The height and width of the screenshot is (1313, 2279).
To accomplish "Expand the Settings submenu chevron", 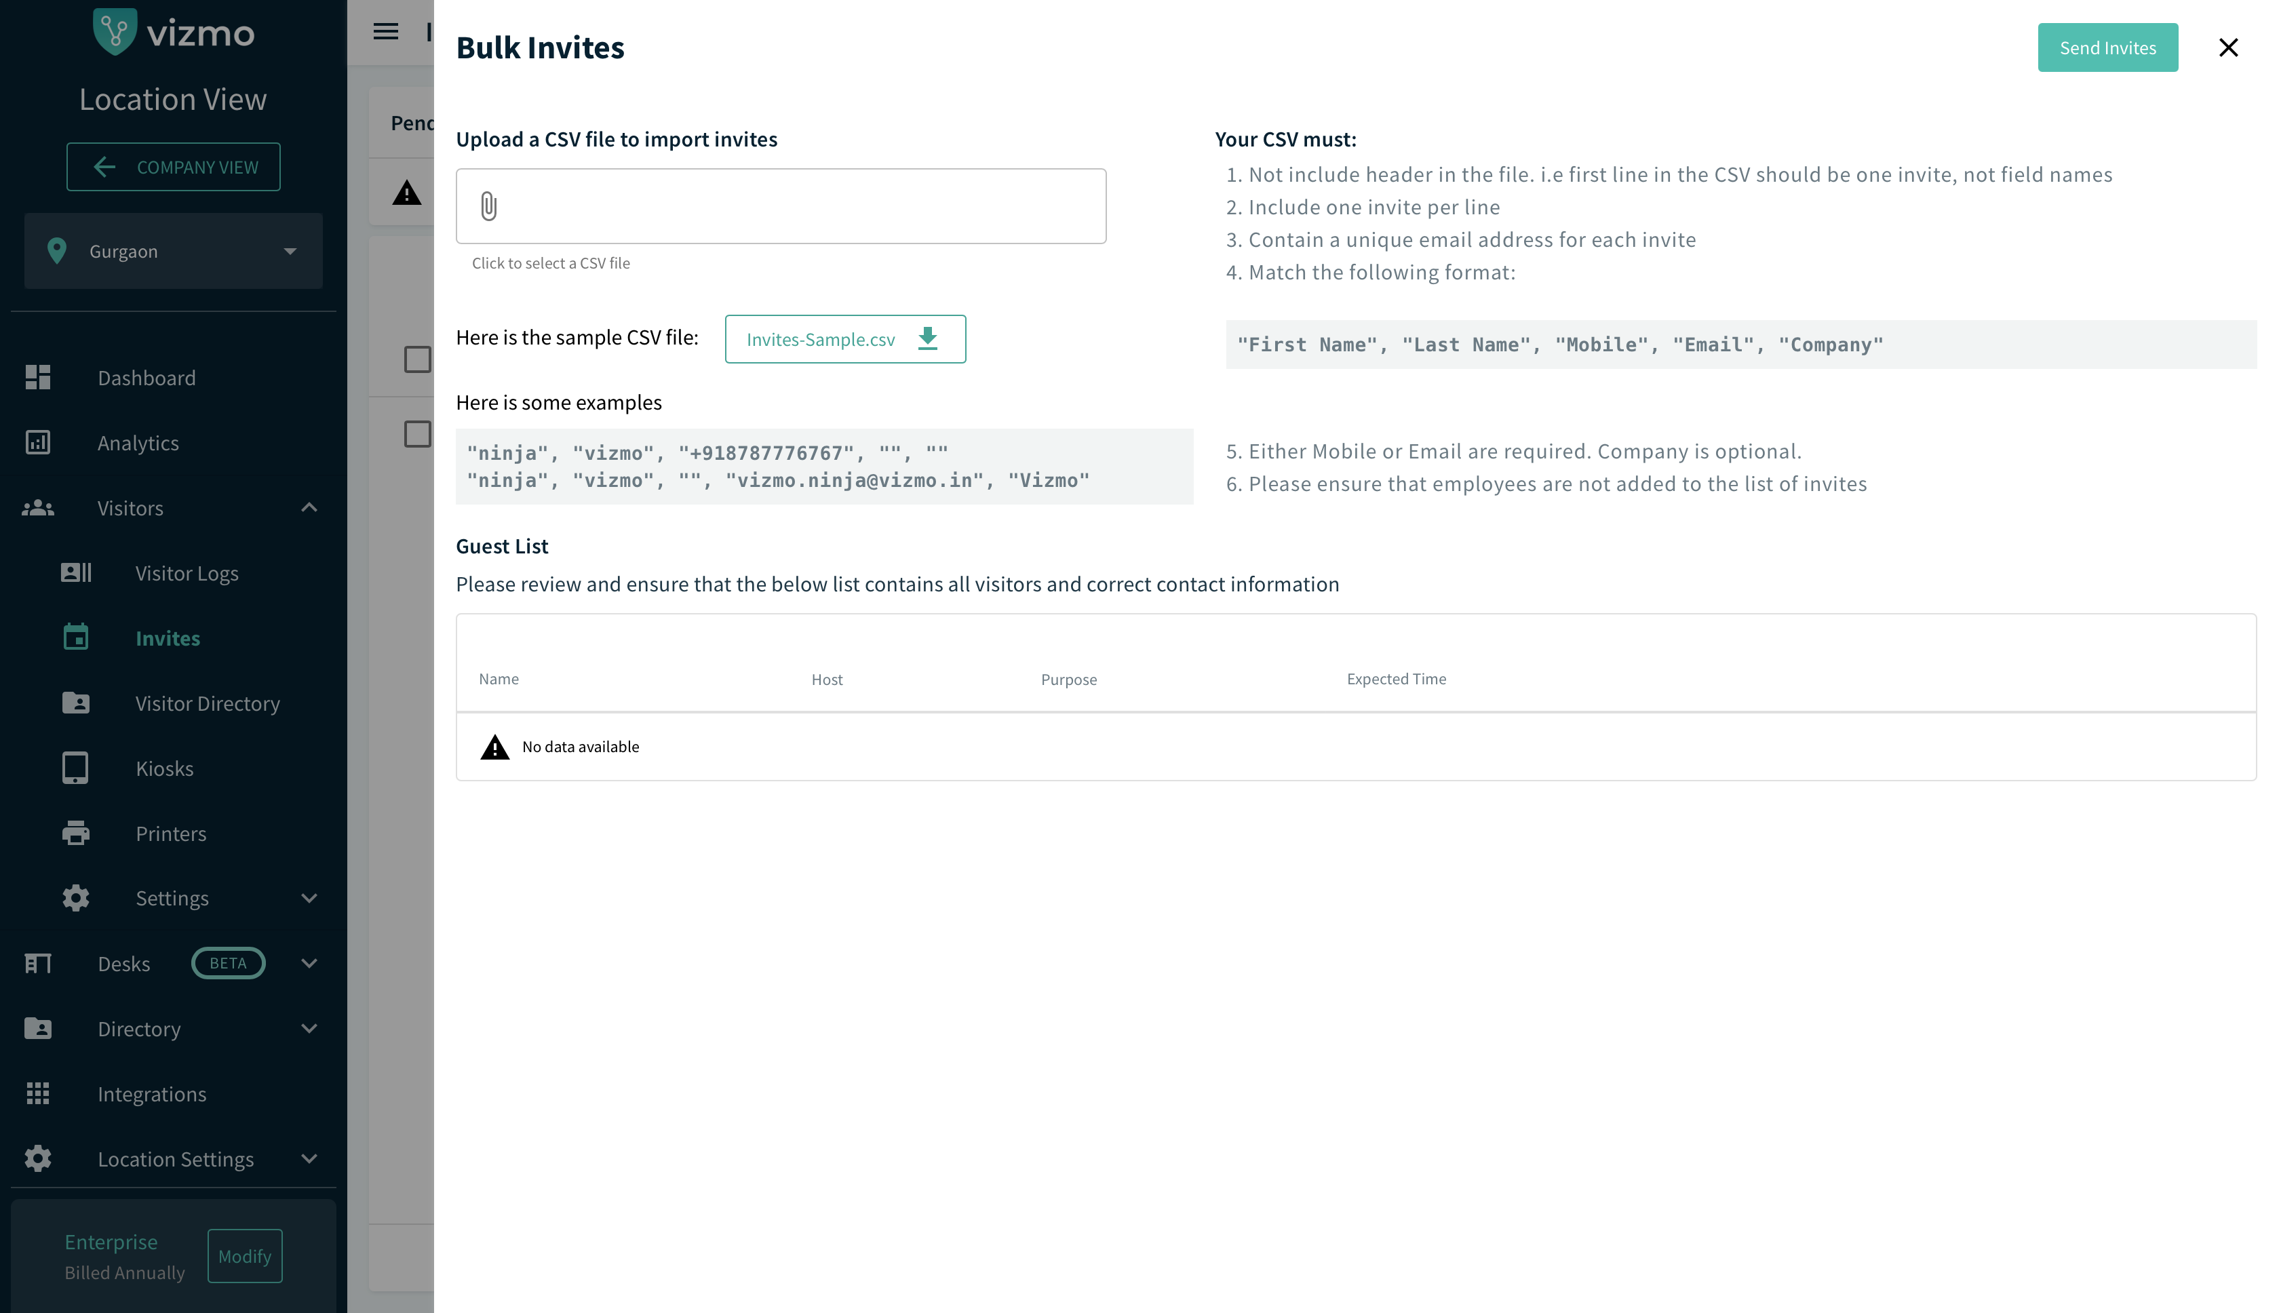I will pos(309,898).
